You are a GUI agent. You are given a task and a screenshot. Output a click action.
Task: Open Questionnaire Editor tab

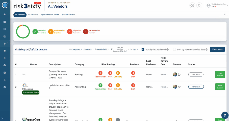click(x=50, y=15)
